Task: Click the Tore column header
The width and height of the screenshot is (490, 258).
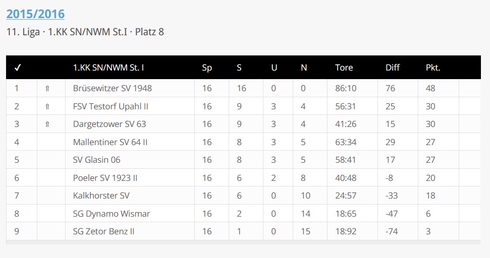Action: coord(344,68)
